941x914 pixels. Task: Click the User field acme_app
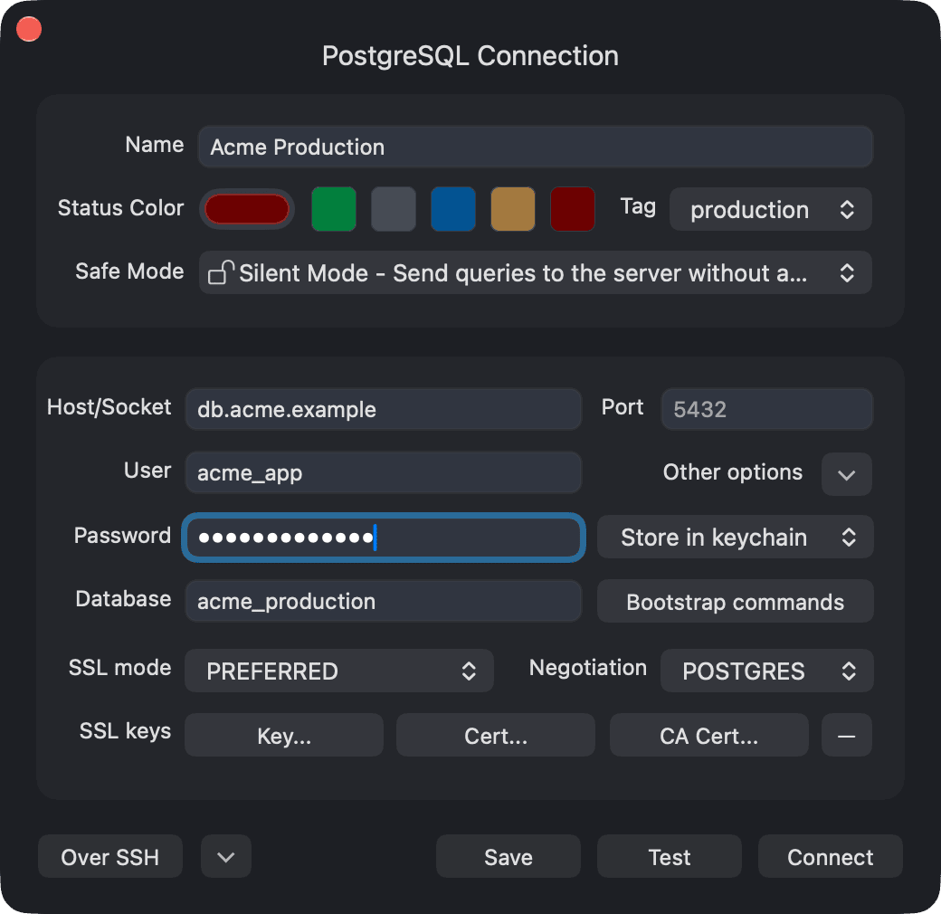coord(384,473)
